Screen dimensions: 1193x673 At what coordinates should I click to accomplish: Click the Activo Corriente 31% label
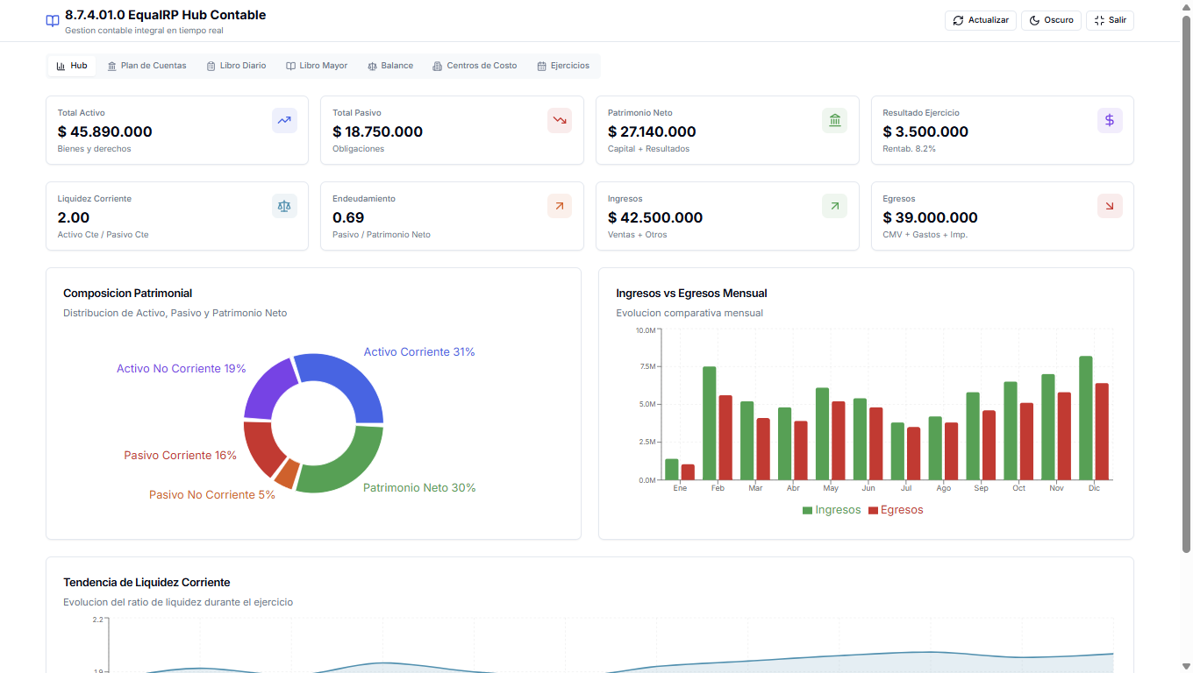(x=419, y=352)
